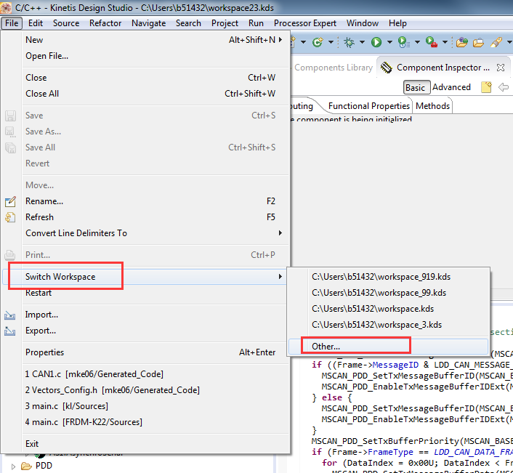
Task: Open recent file 3 main.c kl/Sources
Action: (x=144, y=406)
